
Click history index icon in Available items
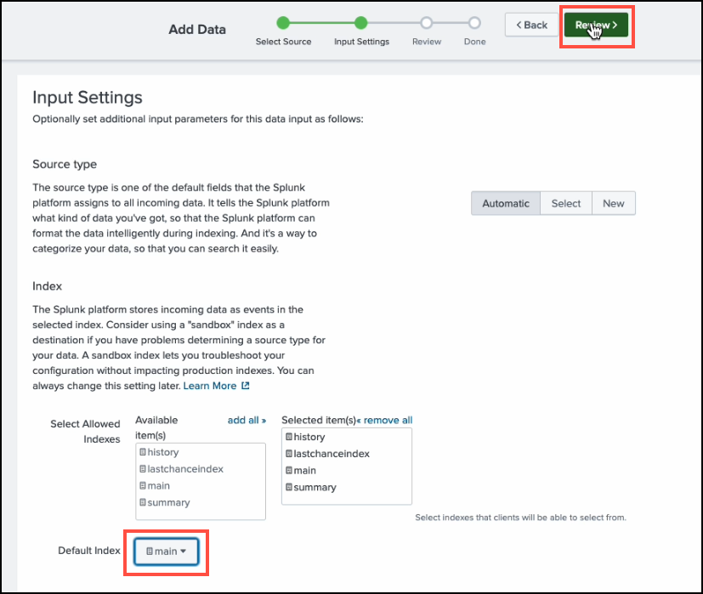143,452
